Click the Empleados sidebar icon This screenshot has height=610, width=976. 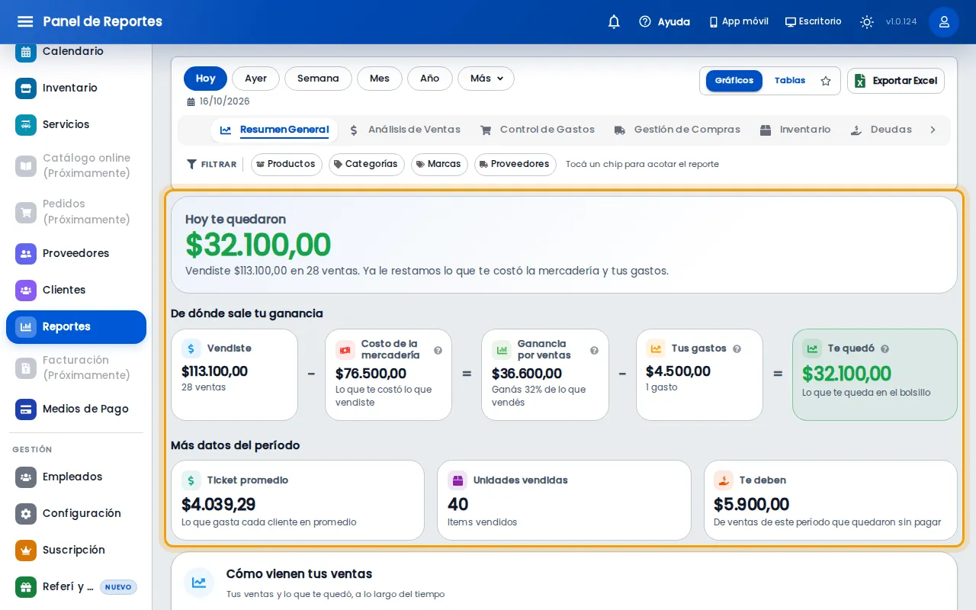tap(26, 477)
